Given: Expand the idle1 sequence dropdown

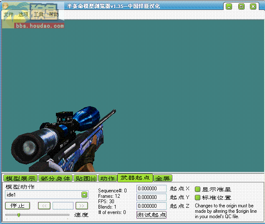Looking at the screenshot, I should (x=84, y=195).
